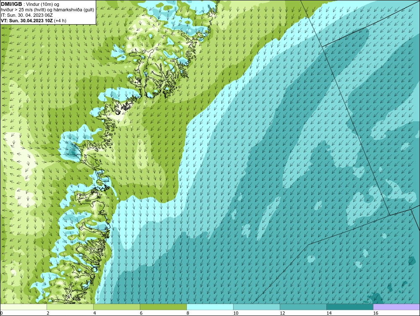Click the 'IT: Sun. 30. 04. 2023 06Z' line
Viewport: 420px width, 316px height.
pyautogui.click(x=27, y=15)
